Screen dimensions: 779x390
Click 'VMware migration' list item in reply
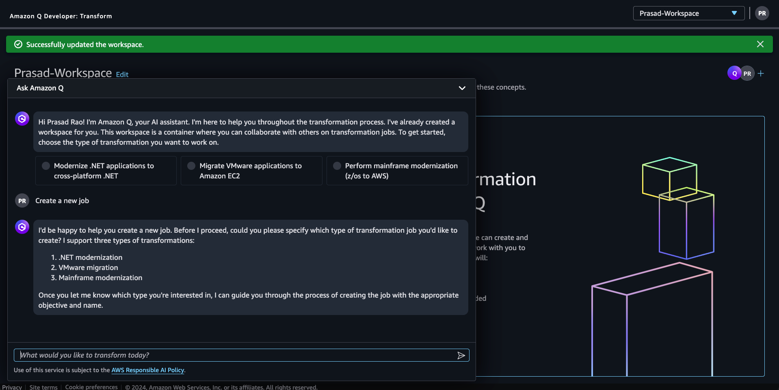pos(89,268)
